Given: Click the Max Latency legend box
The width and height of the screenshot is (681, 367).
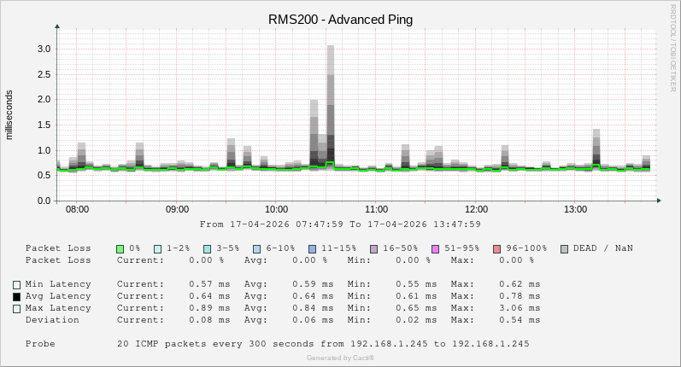Looking at the screenshot, I should (x=16, y=308).
